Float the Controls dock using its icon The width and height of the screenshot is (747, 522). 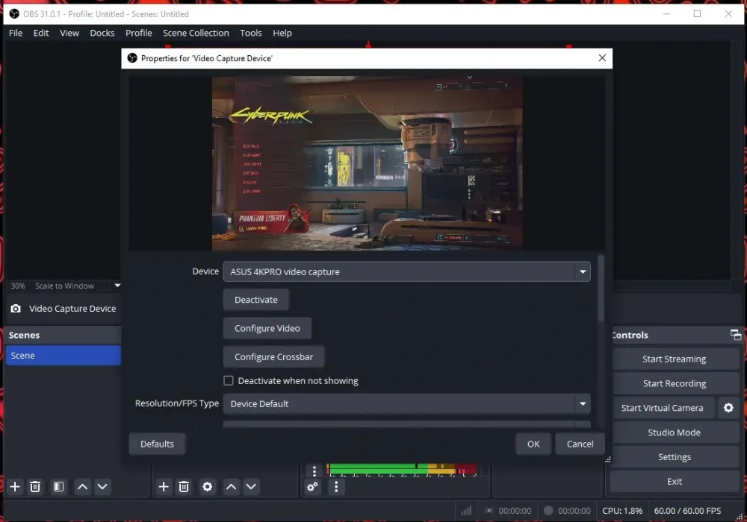tap(736, 335)
